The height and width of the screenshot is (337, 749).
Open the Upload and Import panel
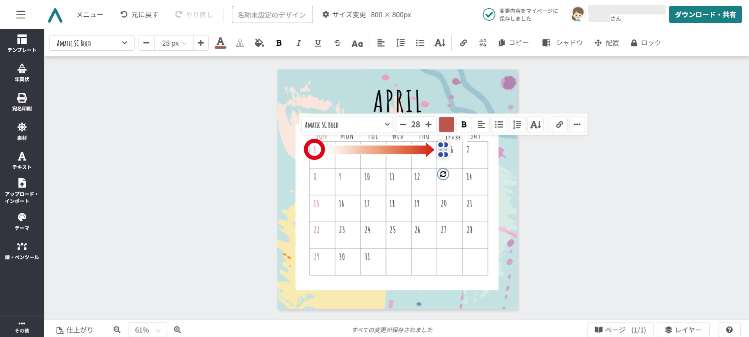(22, 190)
